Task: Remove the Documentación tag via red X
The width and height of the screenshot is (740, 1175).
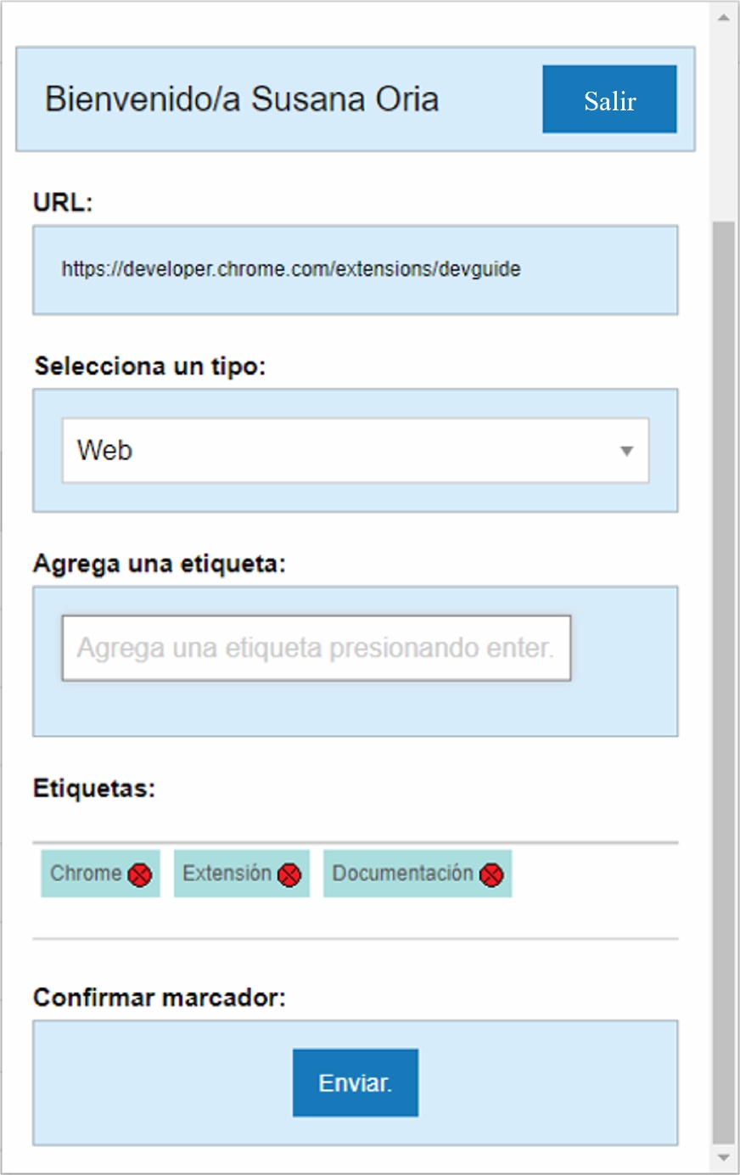Action: (x=491, y=874)
